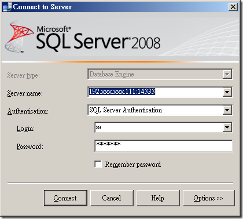This screenshot has width=243, height=219.
Task: Click the SQL Server 2008 logo icon
Action: click(19, 36)
